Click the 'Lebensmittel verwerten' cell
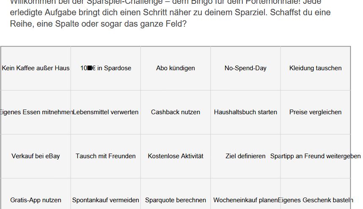Screen dimensions: 363x209 (x=106, y=112)
